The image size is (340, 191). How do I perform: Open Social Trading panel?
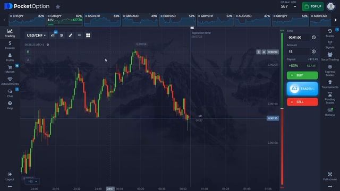(330, 57)
